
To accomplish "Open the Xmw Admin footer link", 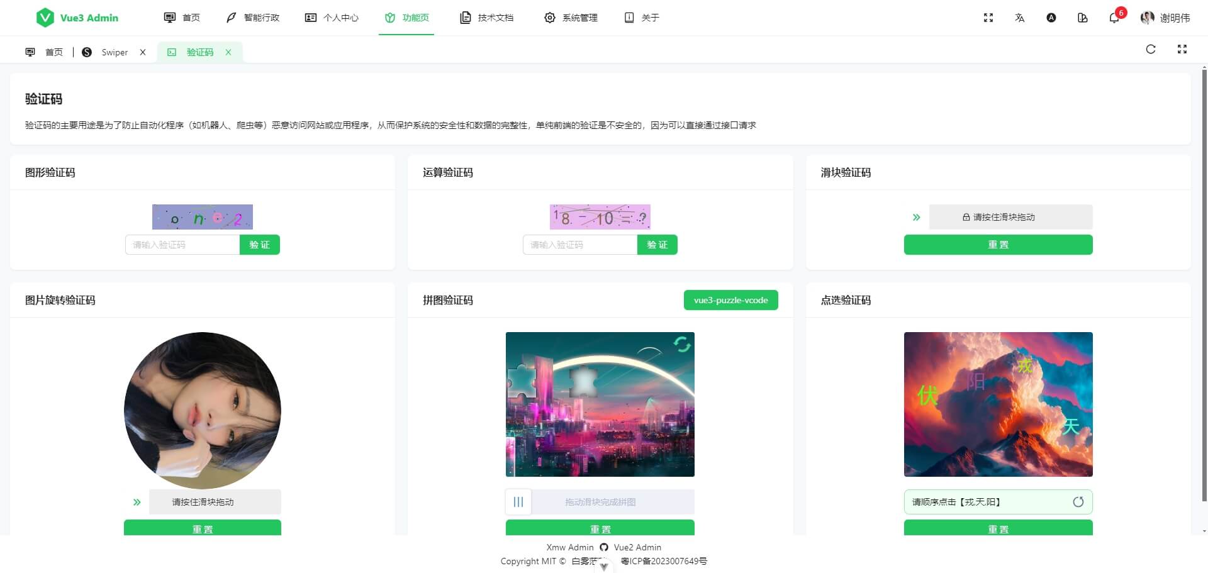I will click(570, 547).
